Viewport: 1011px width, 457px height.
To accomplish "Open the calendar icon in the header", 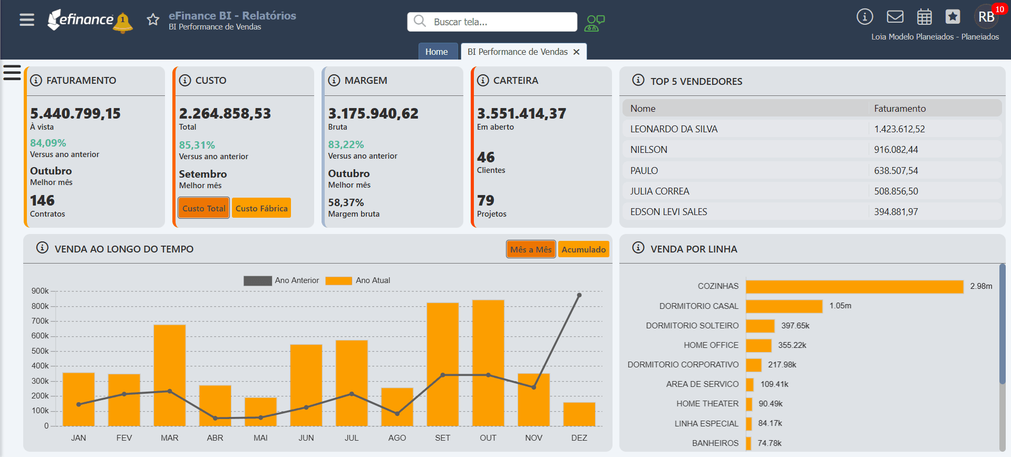I will coord(924,17).
